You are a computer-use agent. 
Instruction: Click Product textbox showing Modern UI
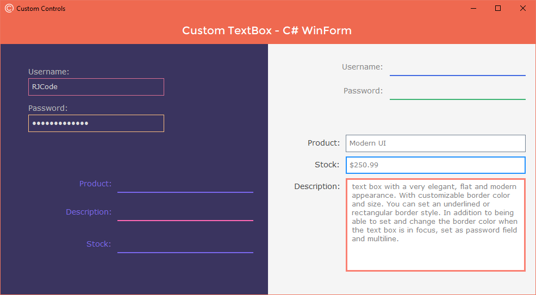[435, 143]
